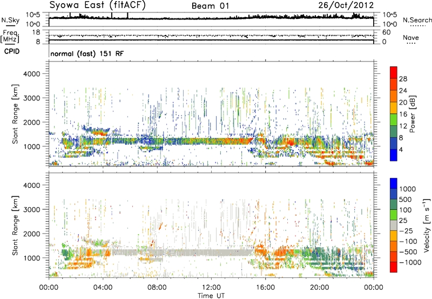Click the red bottom of velocity colorbar

coord(394,267)
